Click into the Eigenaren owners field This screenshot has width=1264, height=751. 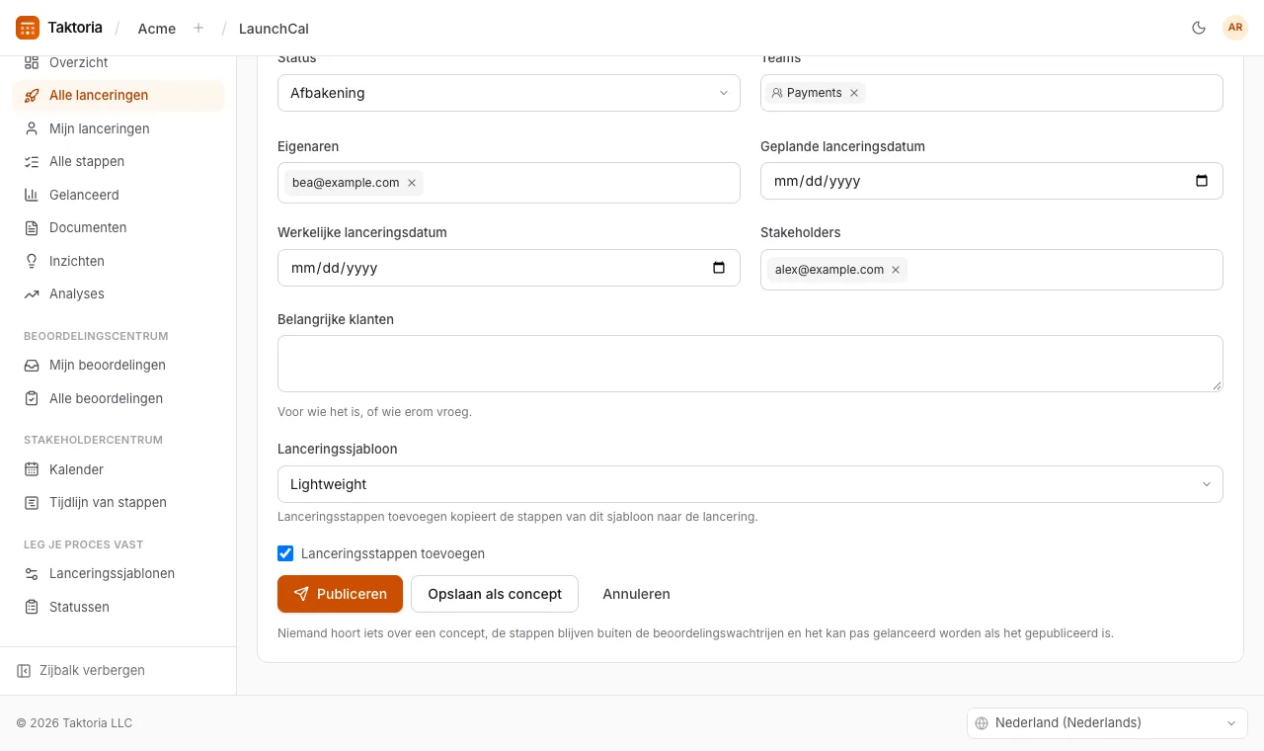pos(509,183)
